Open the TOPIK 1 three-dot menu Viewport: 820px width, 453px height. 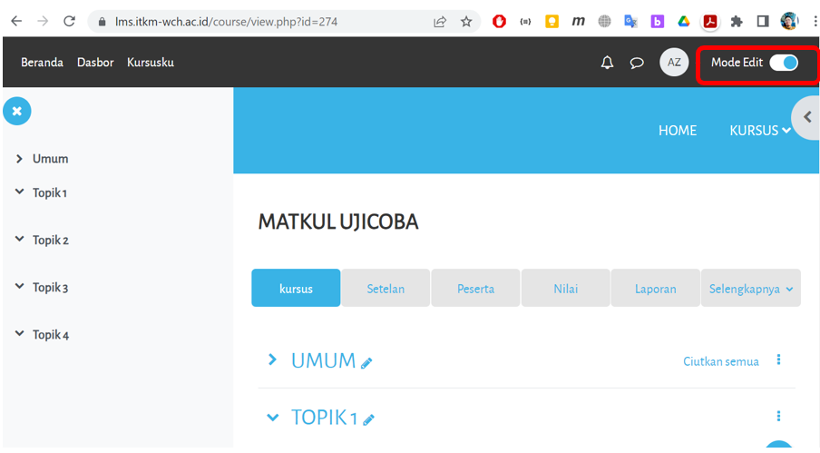(778, 416)
